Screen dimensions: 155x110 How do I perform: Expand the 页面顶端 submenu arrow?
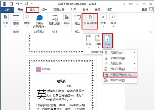[134, 53]
